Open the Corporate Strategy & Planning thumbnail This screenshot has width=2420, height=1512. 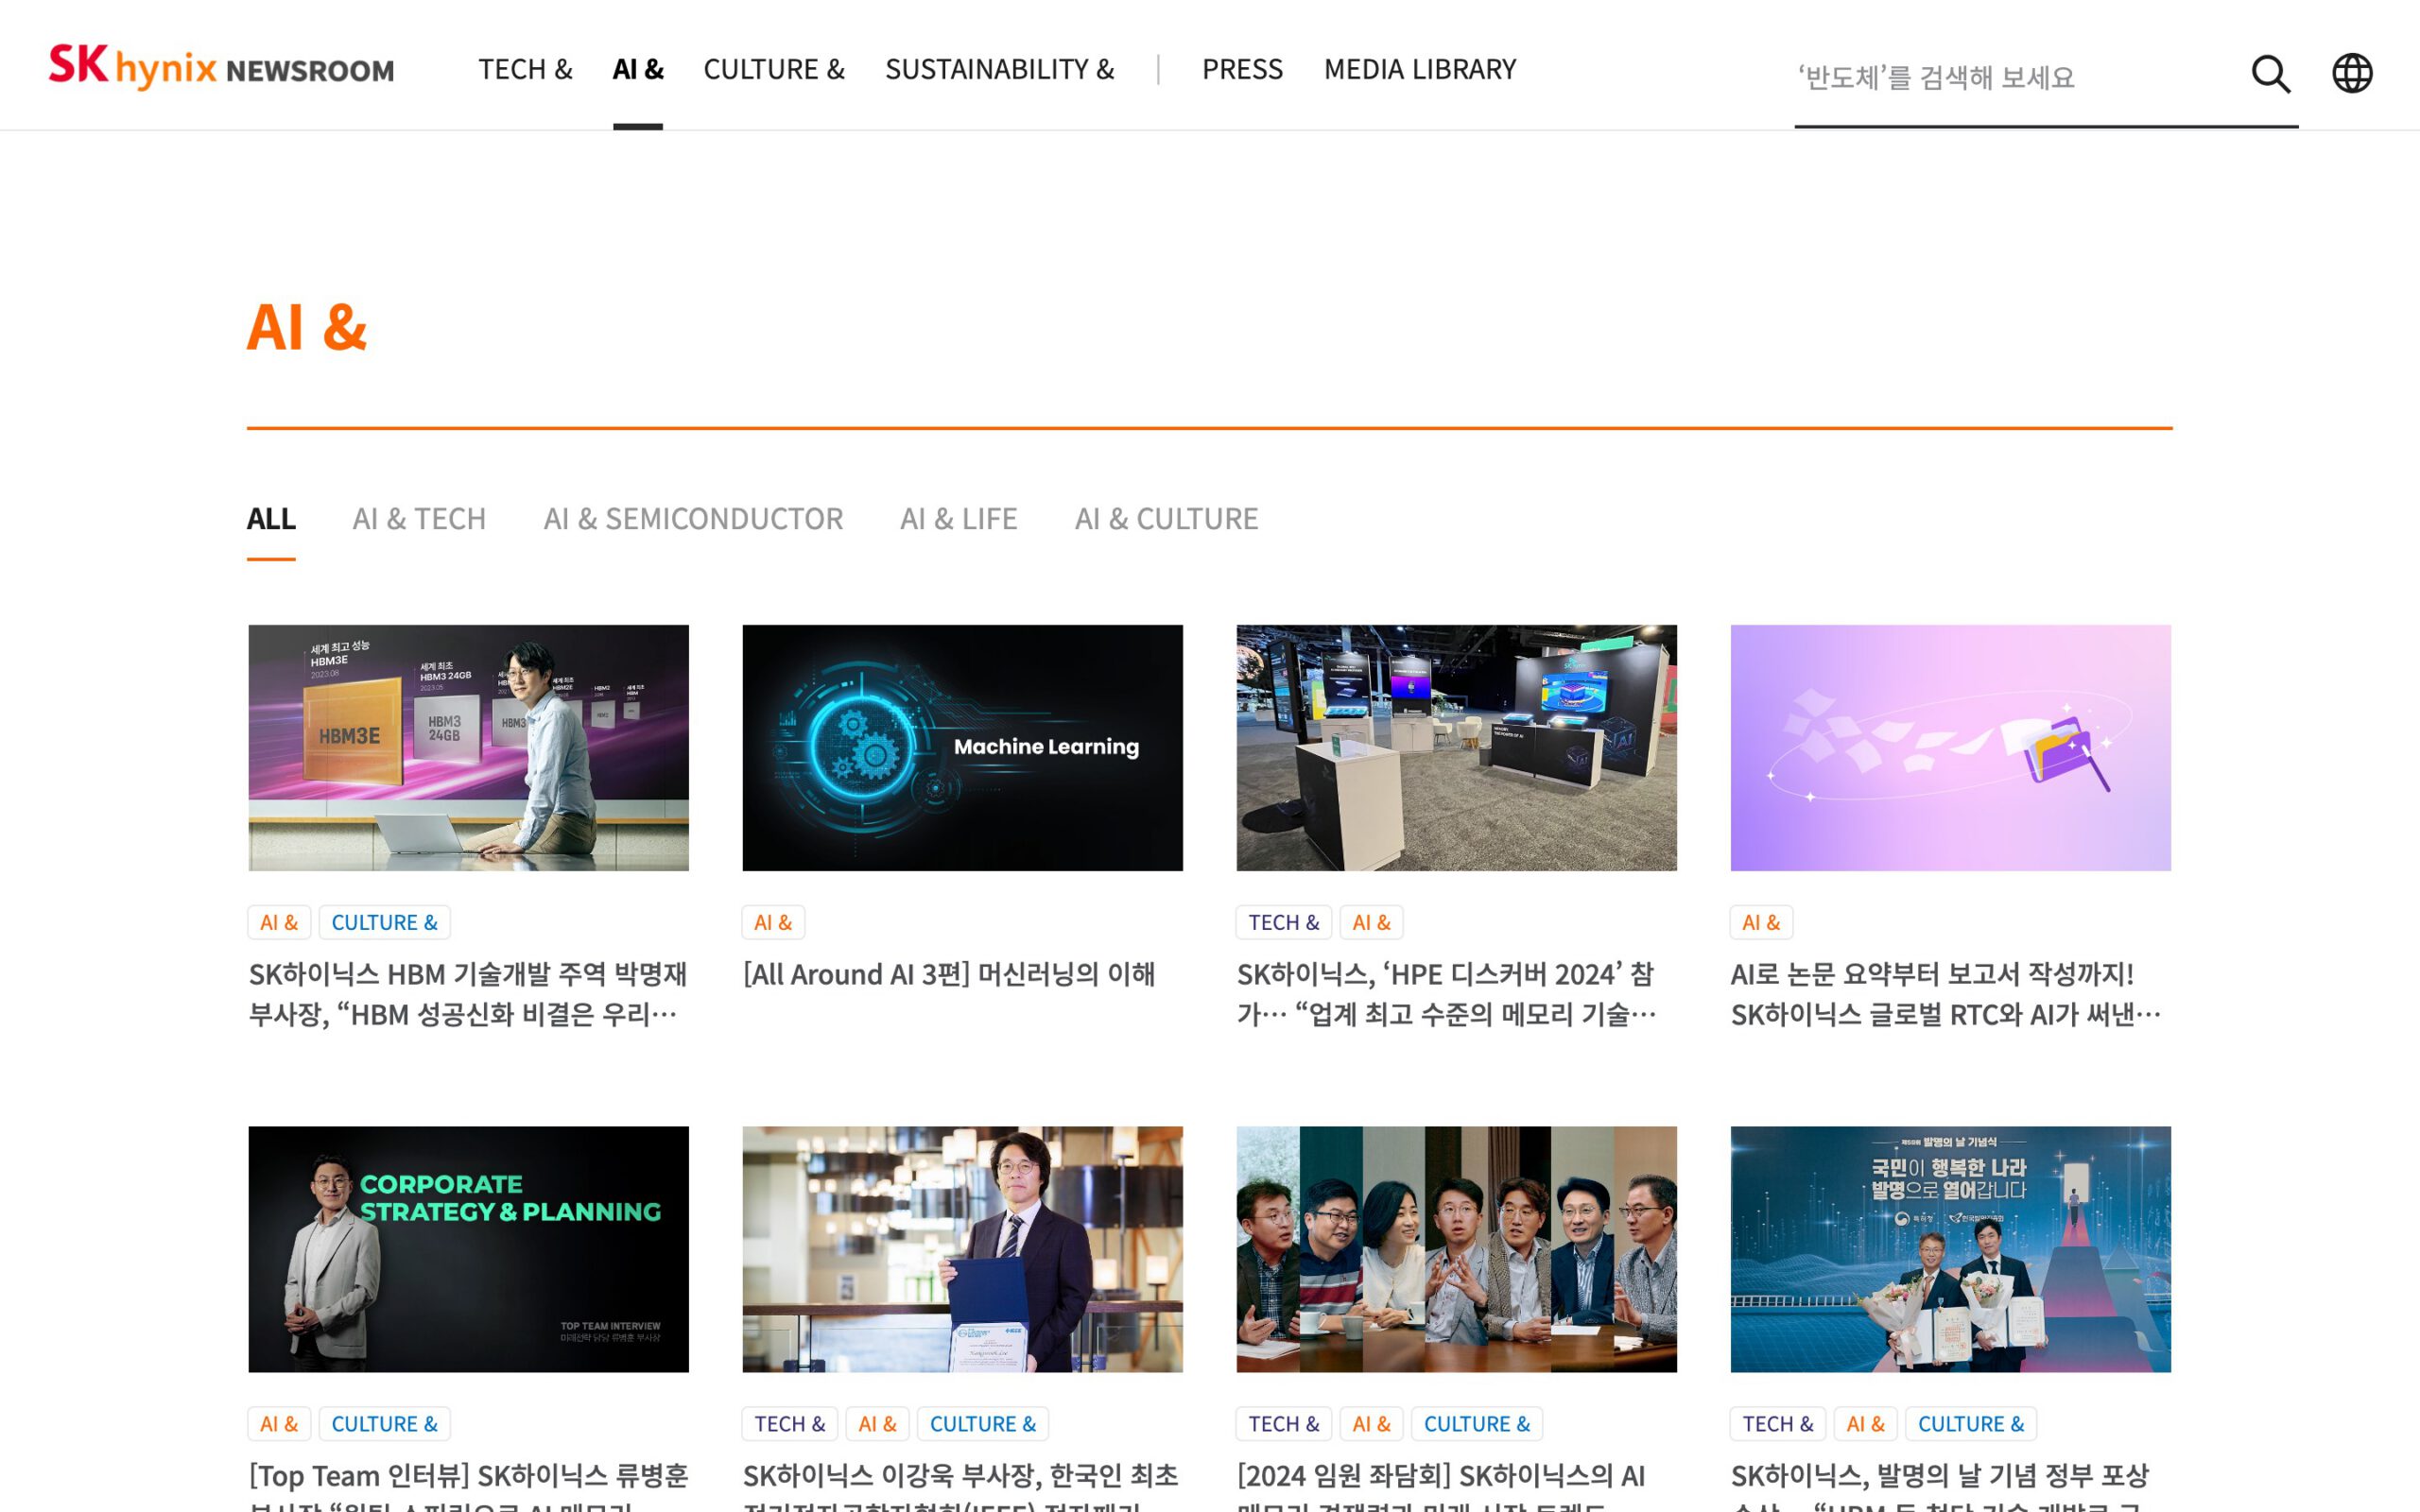(468, 1249)
